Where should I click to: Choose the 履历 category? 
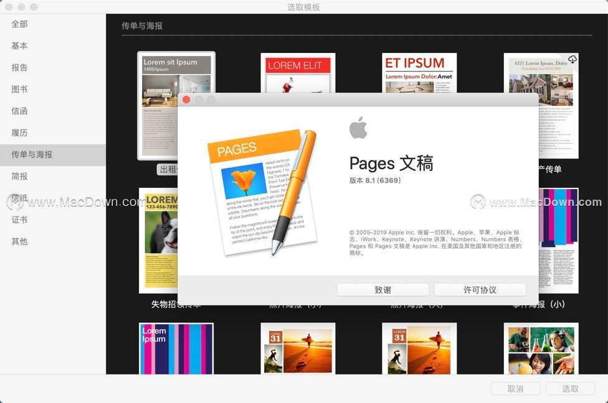19,133
